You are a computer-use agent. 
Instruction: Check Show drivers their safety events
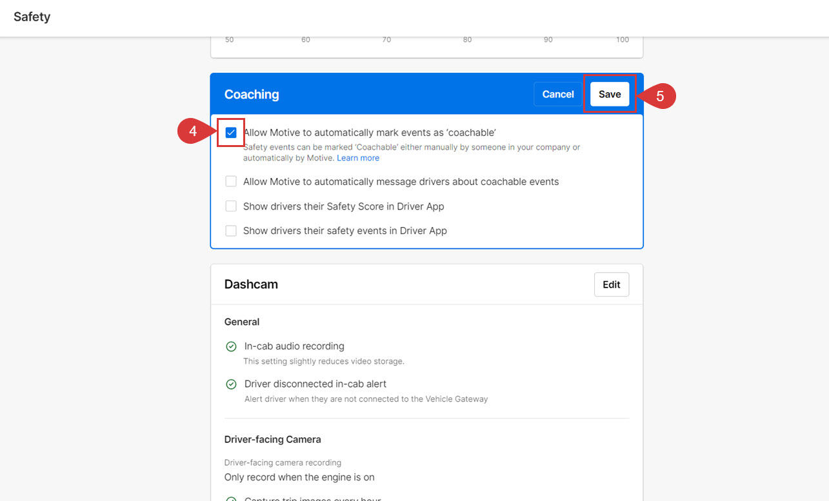click(231, 231)
